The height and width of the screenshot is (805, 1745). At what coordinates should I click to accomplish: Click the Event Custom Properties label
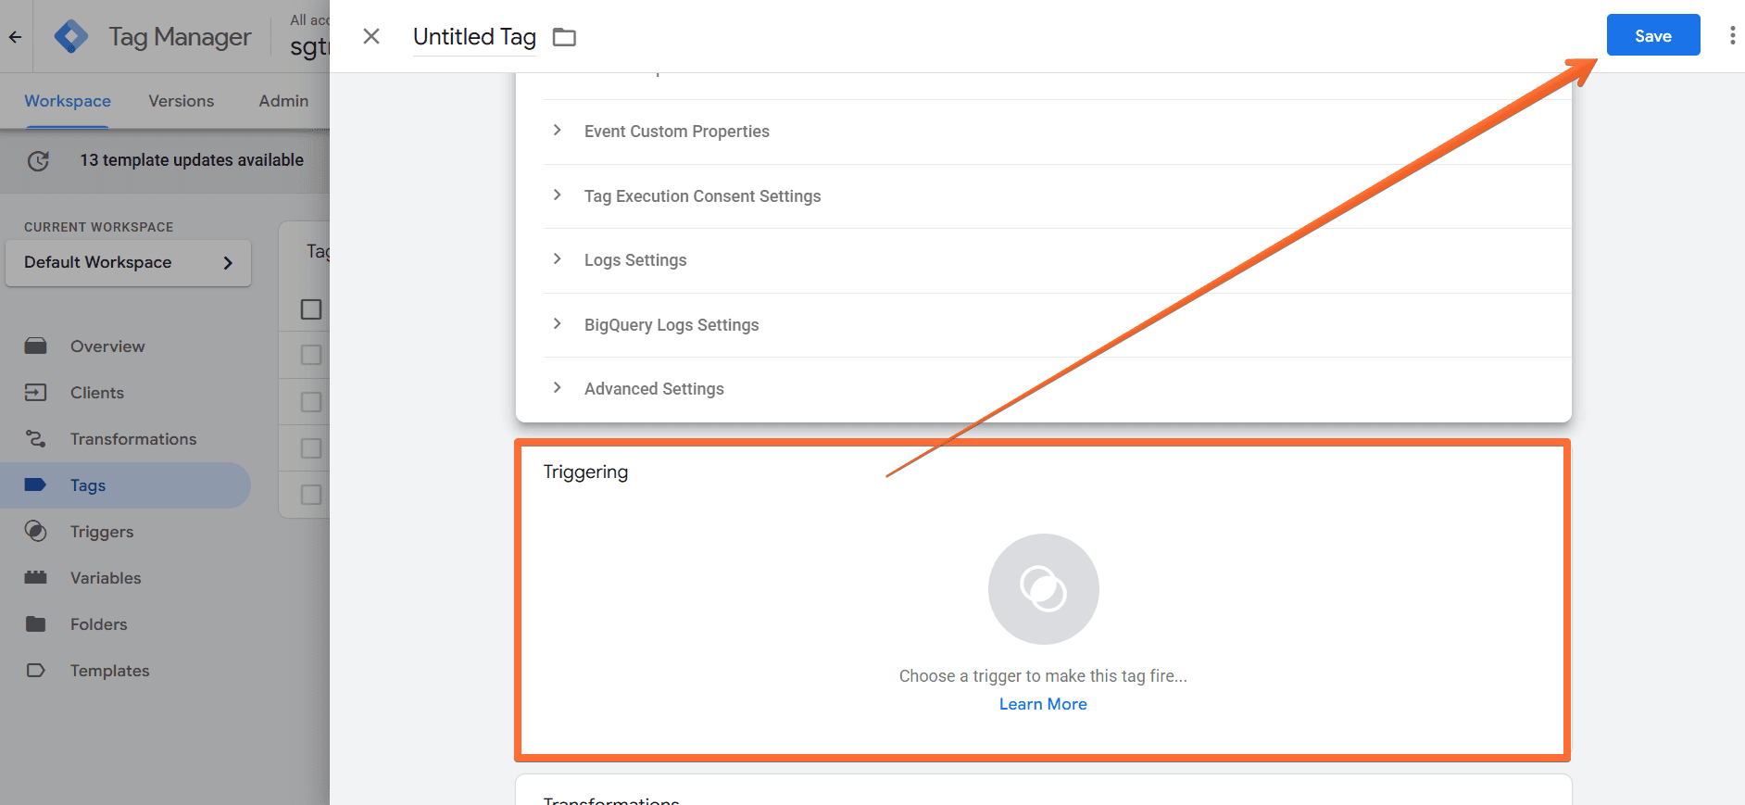[677, 132]
